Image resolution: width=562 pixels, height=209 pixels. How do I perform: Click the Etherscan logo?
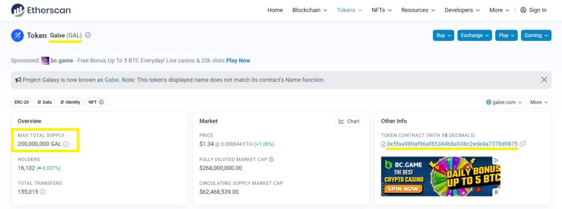[x=41, y=10]
